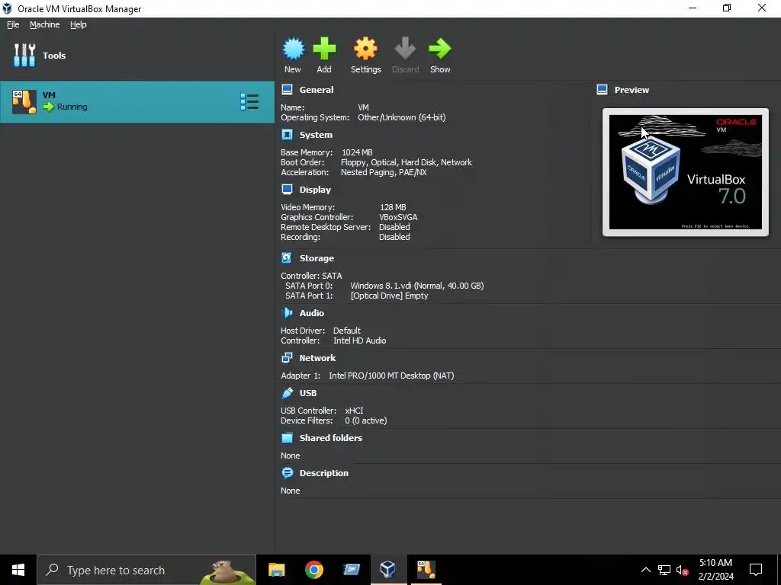781x585 pixels.
Task: Click the [Optical Drive] Empty entry
Action: tap(389, 296)
